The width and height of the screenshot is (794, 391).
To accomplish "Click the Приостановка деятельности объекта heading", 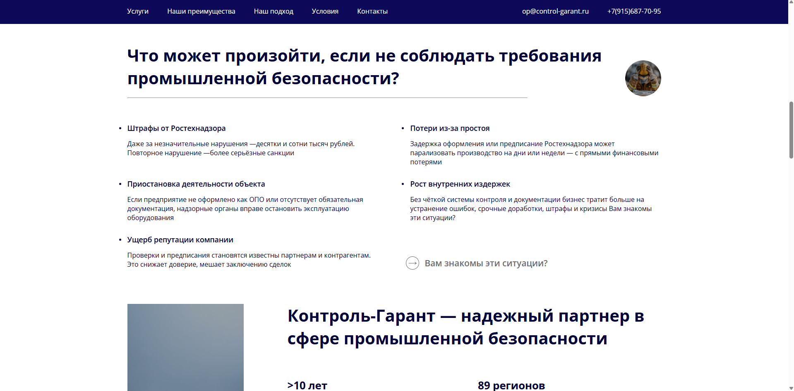I will pyautogui.click(x=196, y=184).
